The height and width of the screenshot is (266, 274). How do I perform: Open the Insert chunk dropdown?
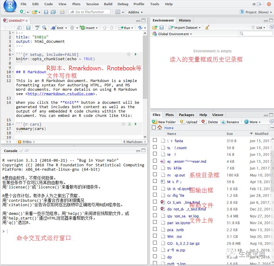click(x=97, y=28)
